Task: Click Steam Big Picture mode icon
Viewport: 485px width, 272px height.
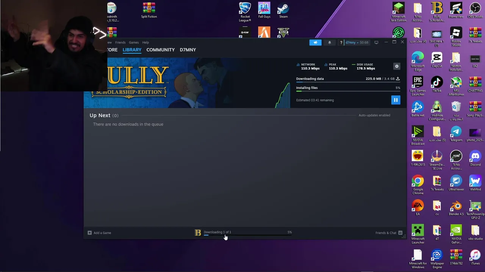Action: coord(376,42)
